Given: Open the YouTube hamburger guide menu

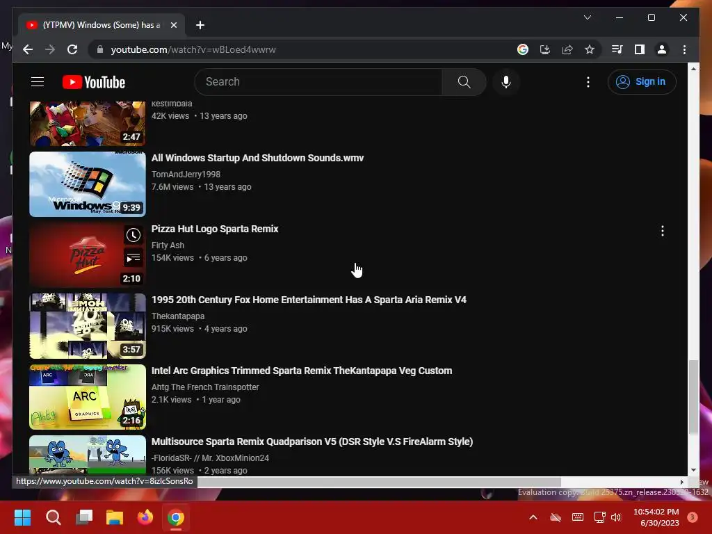Looking at the screenshot, I should (38, 82).
